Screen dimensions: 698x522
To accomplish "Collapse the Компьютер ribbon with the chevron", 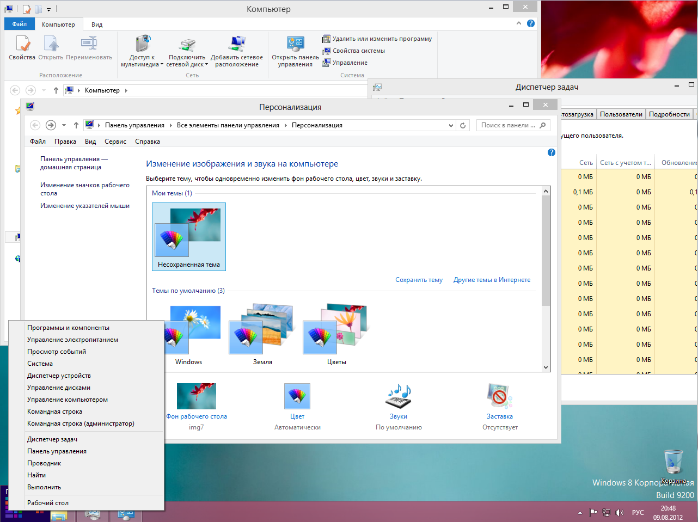I will coord(519,23).
